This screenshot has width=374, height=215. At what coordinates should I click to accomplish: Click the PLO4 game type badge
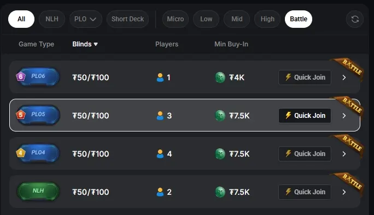coord(37,153)
